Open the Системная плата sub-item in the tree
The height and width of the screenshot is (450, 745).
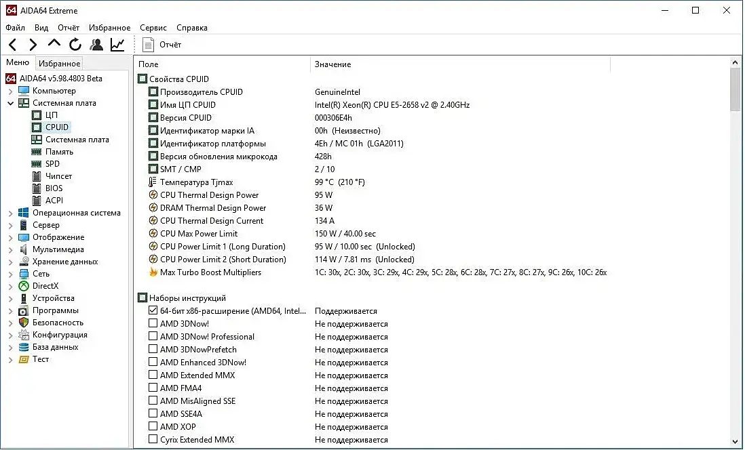77,140
